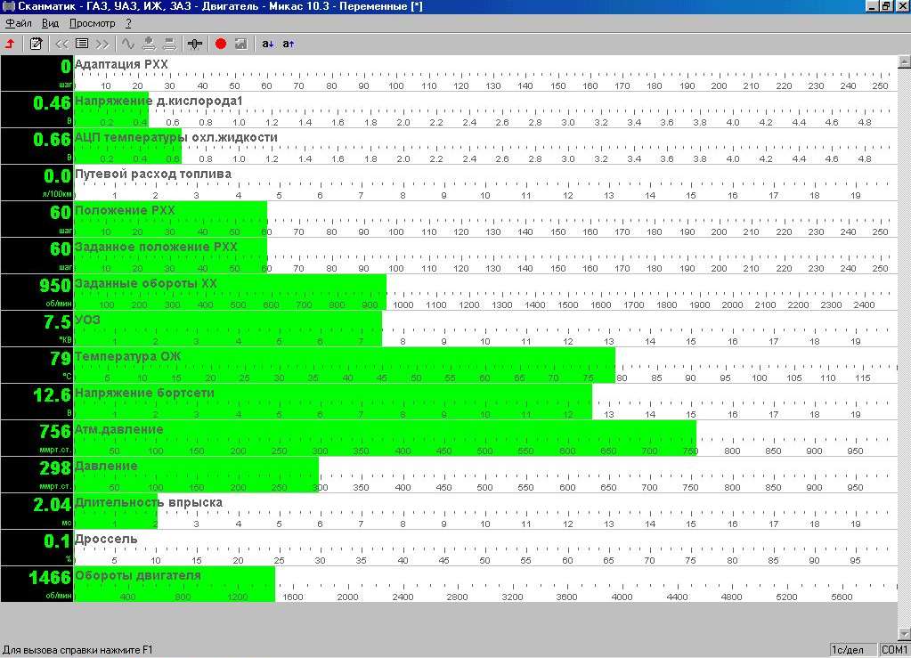Click the sort ascending 'a↑' icon
This screenshot has height=658, width=911.
[289, 43]
